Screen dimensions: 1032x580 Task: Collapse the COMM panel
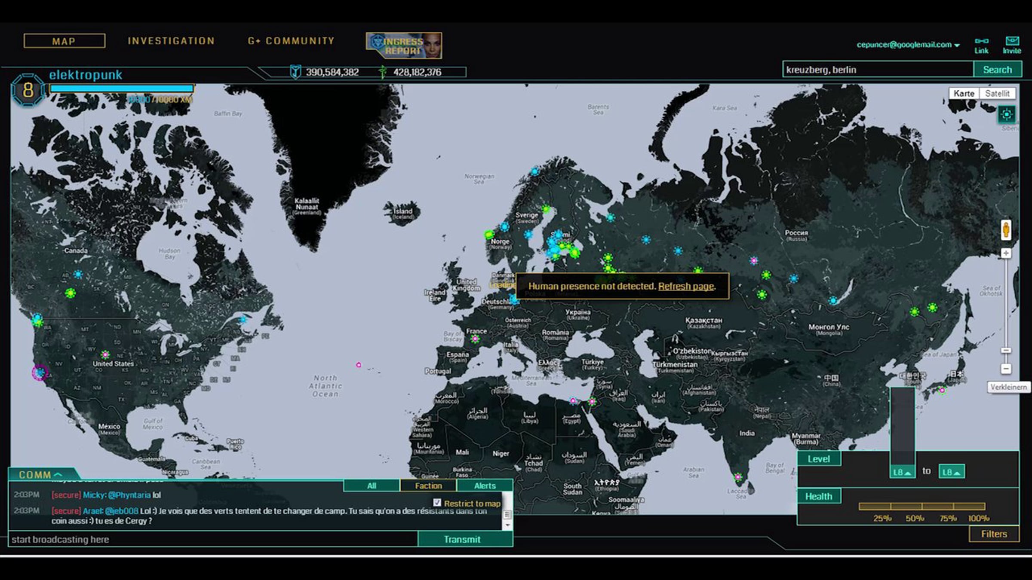pos(41,474)
